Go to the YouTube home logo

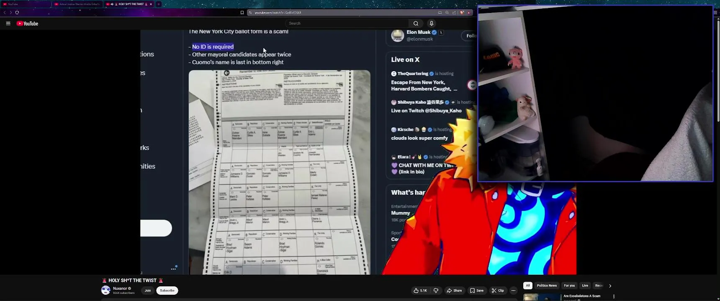point(27,23)
